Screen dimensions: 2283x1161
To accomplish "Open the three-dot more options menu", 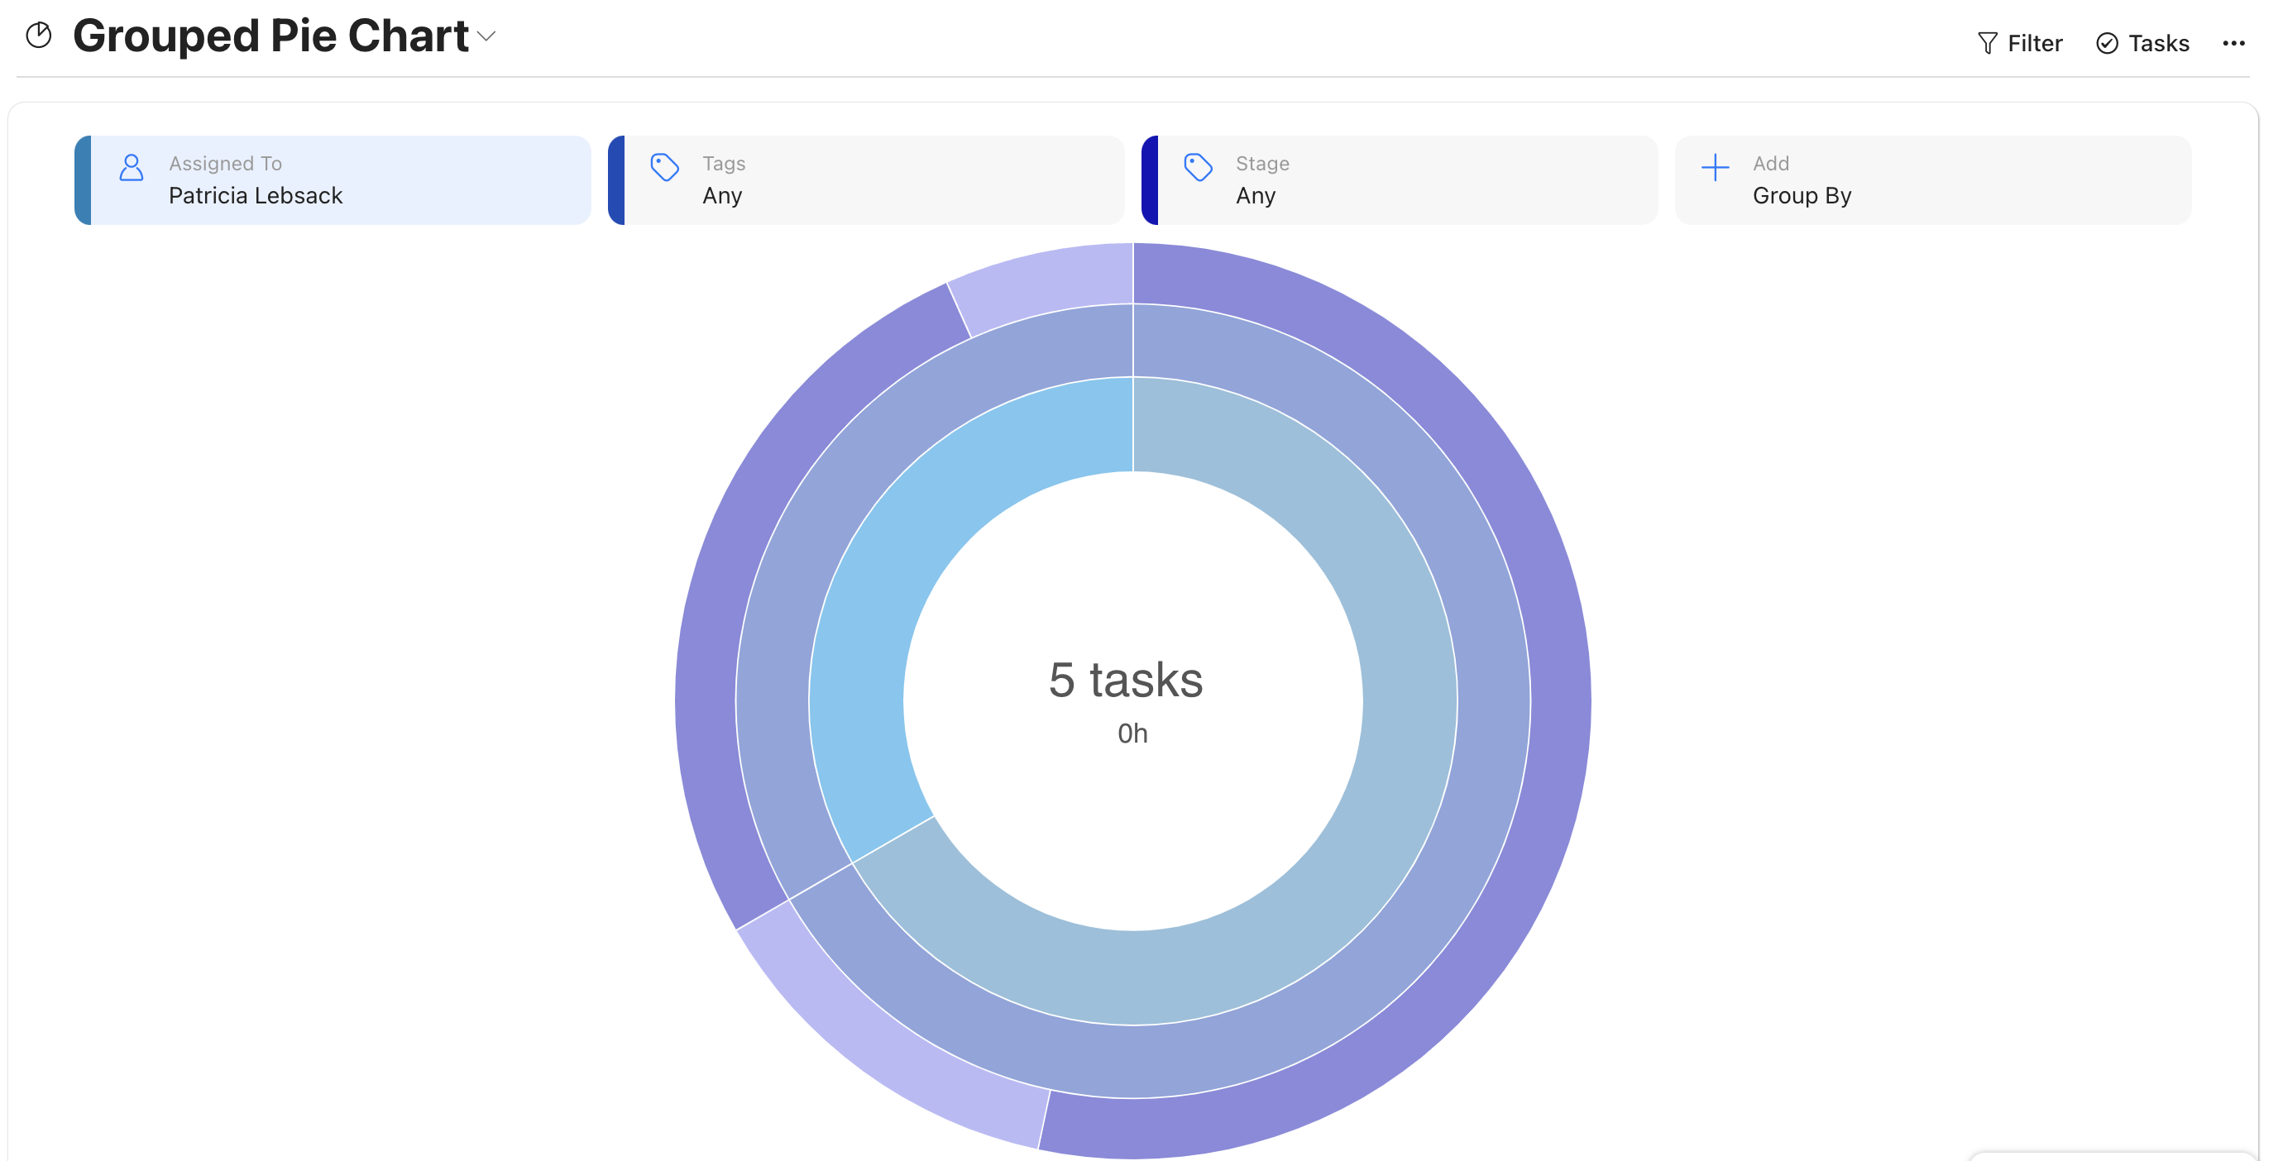I will pyautogui.click(x=2233, y=44).
